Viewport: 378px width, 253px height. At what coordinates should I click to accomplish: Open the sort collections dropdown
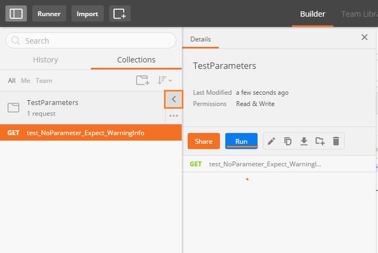[165, 81]
